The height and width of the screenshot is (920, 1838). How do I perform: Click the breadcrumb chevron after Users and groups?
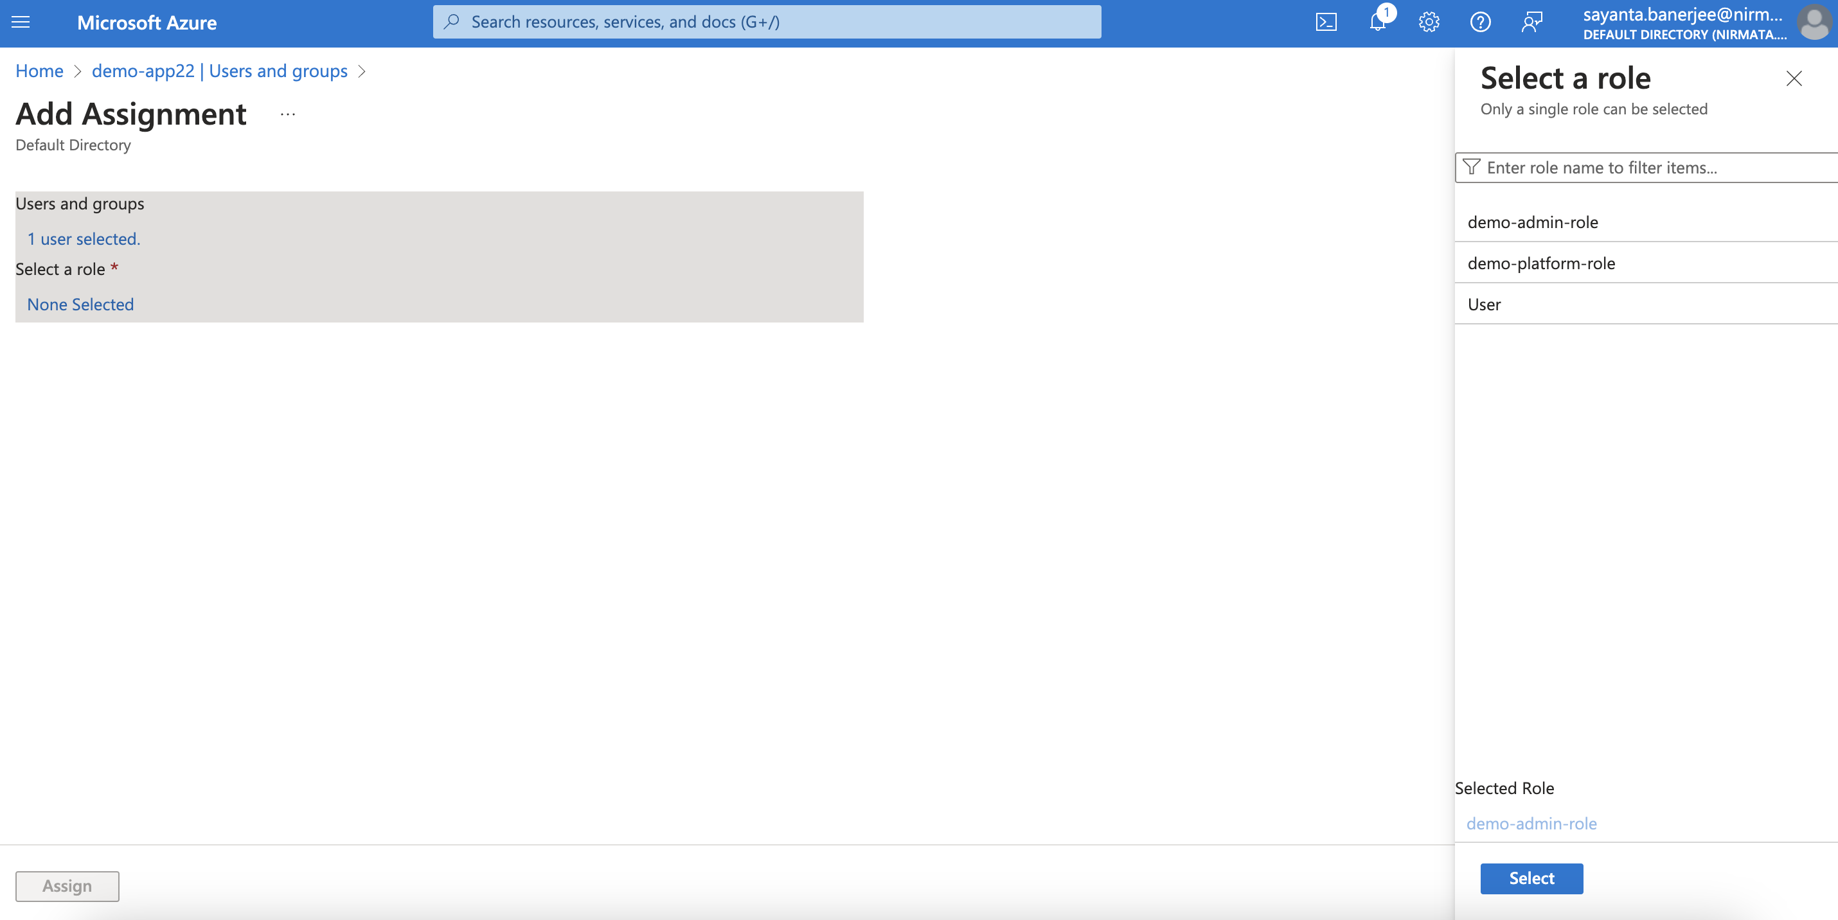362,71
